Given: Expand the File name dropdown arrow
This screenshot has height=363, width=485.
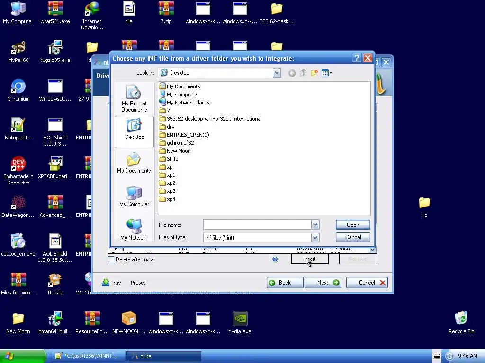Looking at the screenshot, I should tap(315, 225).
